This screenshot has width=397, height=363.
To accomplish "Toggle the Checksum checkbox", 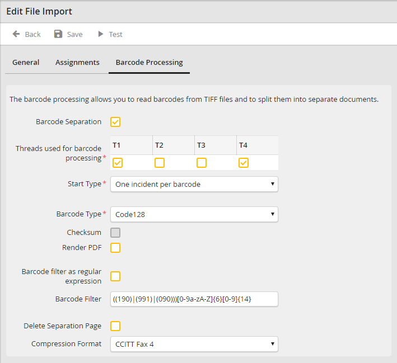I will click(x=115, y=233).
